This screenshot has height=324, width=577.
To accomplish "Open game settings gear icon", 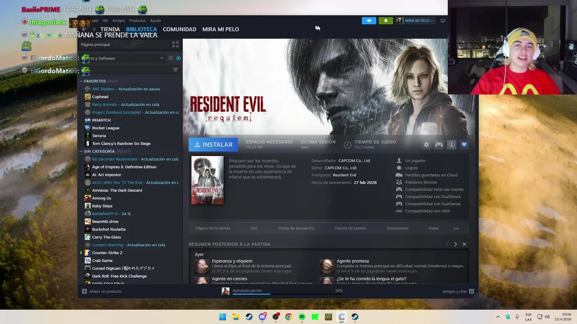I will [x=426, y=144].
